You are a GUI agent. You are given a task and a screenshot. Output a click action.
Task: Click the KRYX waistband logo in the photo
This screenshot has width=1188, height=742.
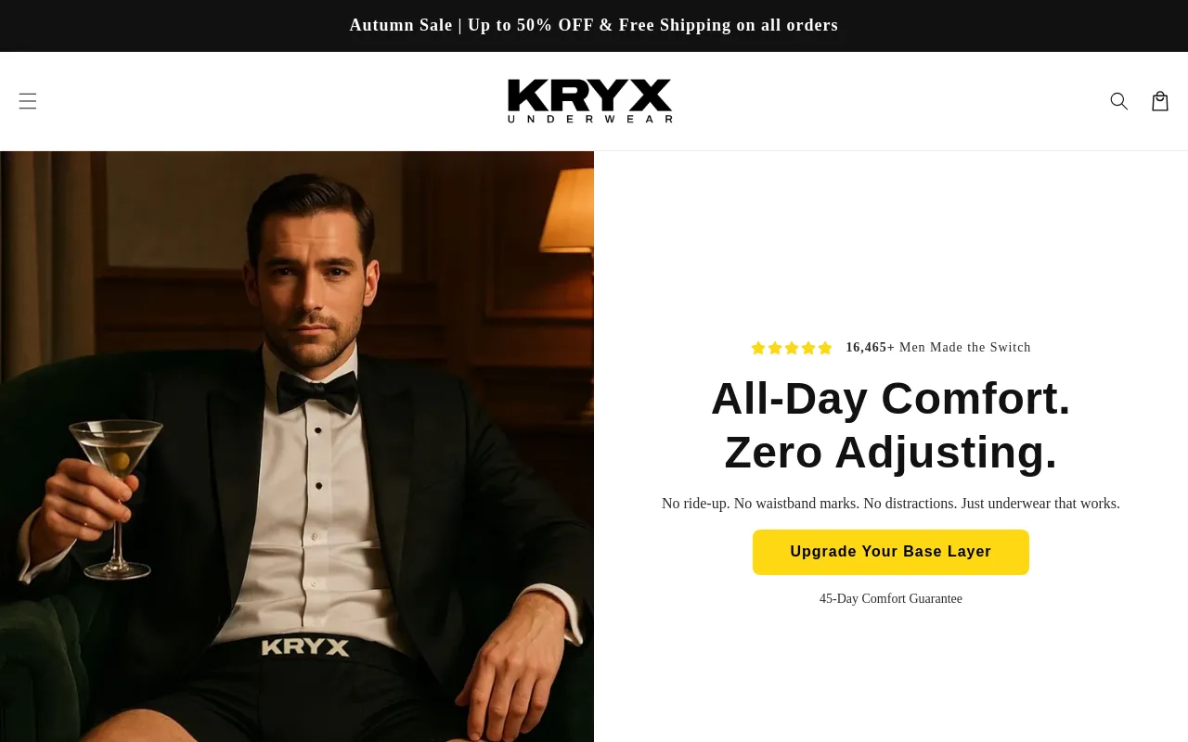click(x=305, y=647)
